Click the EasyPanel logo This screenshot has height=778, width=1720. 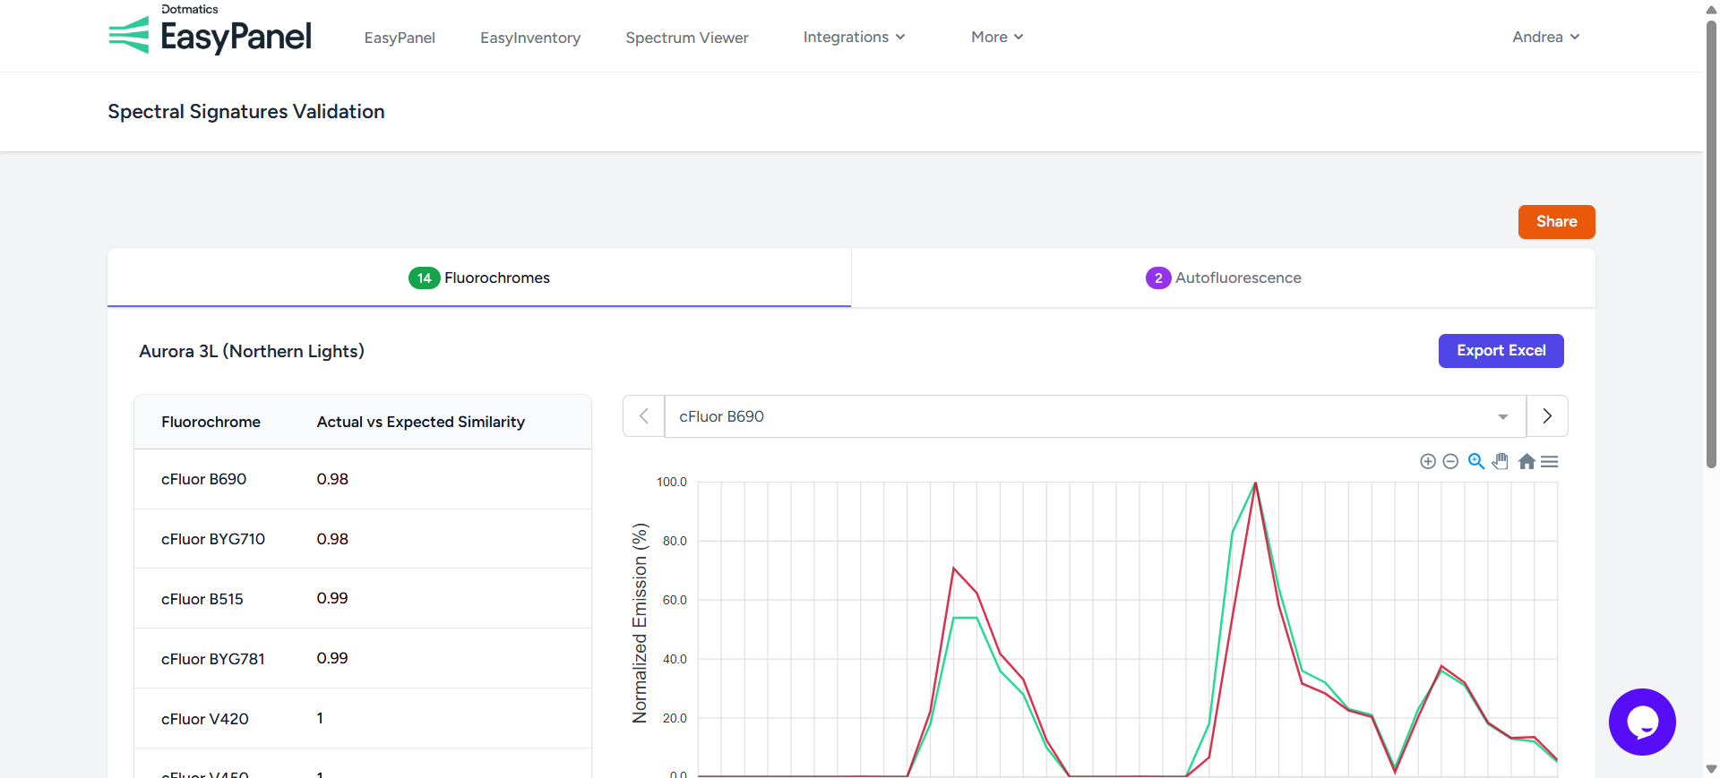[x=211, y=34]
